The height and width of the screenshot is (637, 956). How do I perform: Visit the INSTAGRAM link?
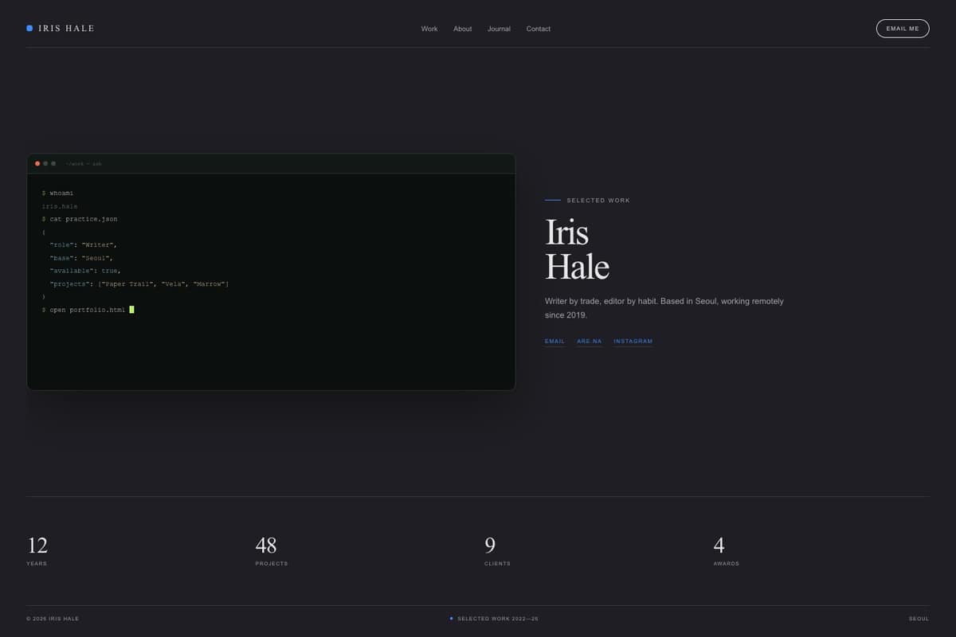tap(633, 342)
